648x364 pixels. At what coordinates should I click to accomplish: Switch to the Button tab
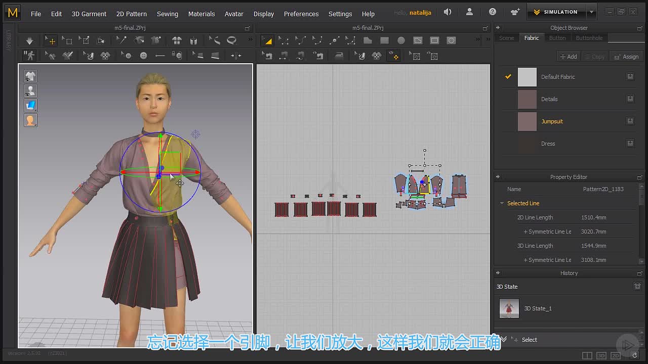557,38
